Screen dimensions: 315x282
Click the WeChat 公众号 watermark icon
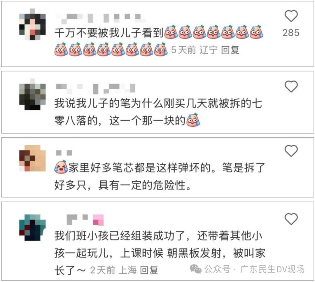pyautogui.click(x=196, y=269)
